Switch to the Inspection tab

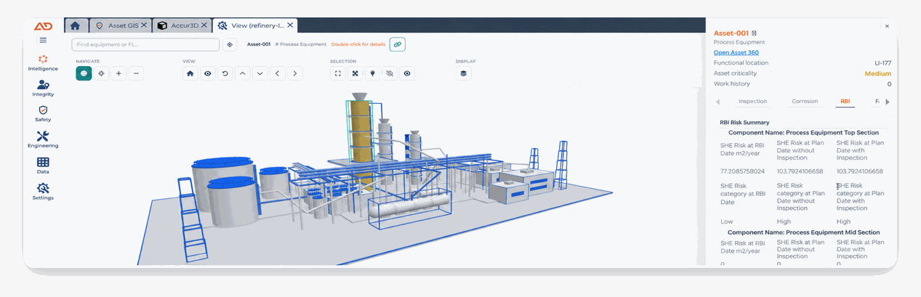[752, 102]
